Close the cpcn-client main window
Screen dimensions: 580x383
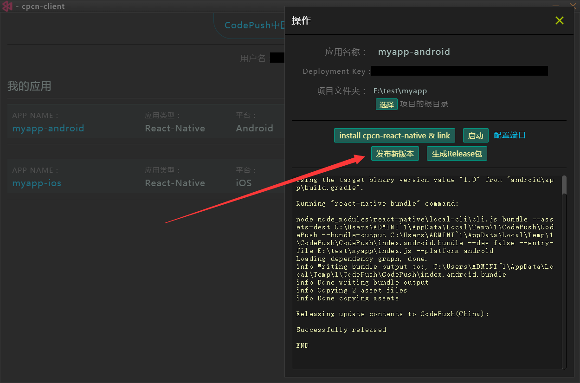coord(573,6)
